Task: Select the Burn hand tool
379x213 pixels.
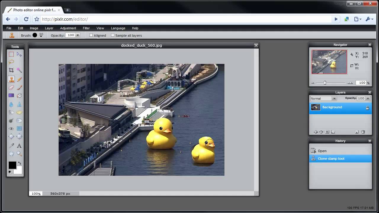Action: pos(19,120)
